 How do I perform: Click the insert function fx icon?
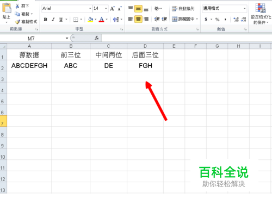[97, 38]
